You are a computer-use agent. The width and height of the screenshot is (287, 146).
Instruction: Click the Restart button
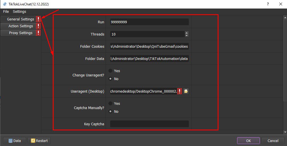click(x=39, y=141)
